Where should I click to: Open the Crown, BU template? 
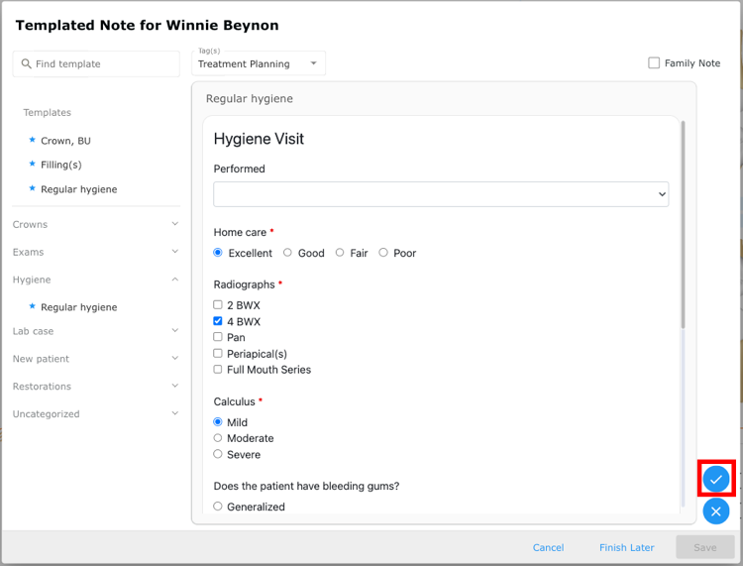65,141
